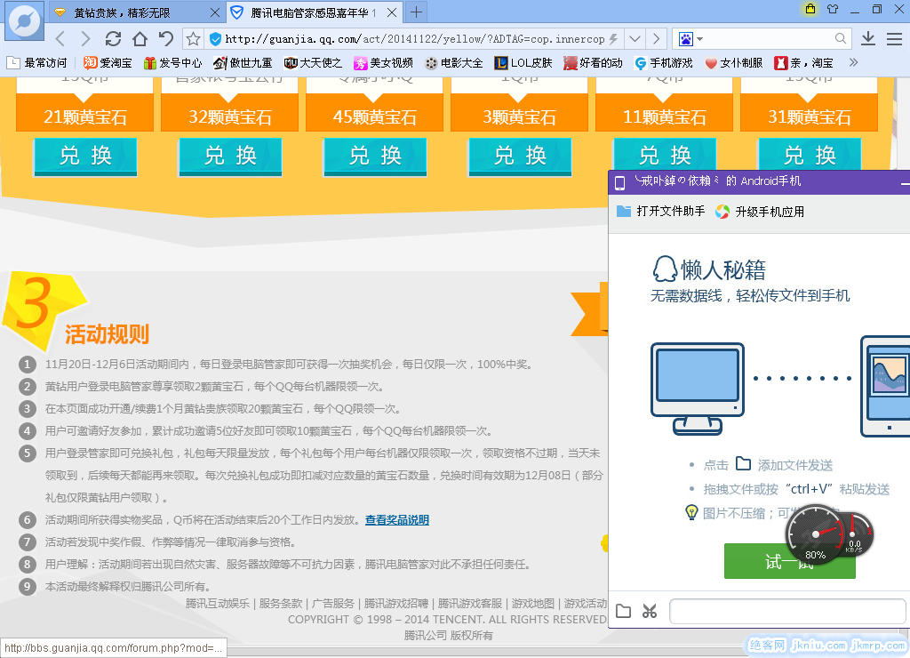Bookmark this page with the star icon

tap(193, 39)
